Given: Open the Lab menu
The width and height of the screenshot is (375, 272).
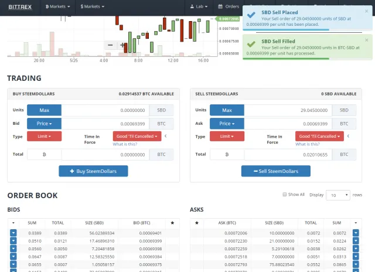Looking at the screenshot, I should (199, 6).
